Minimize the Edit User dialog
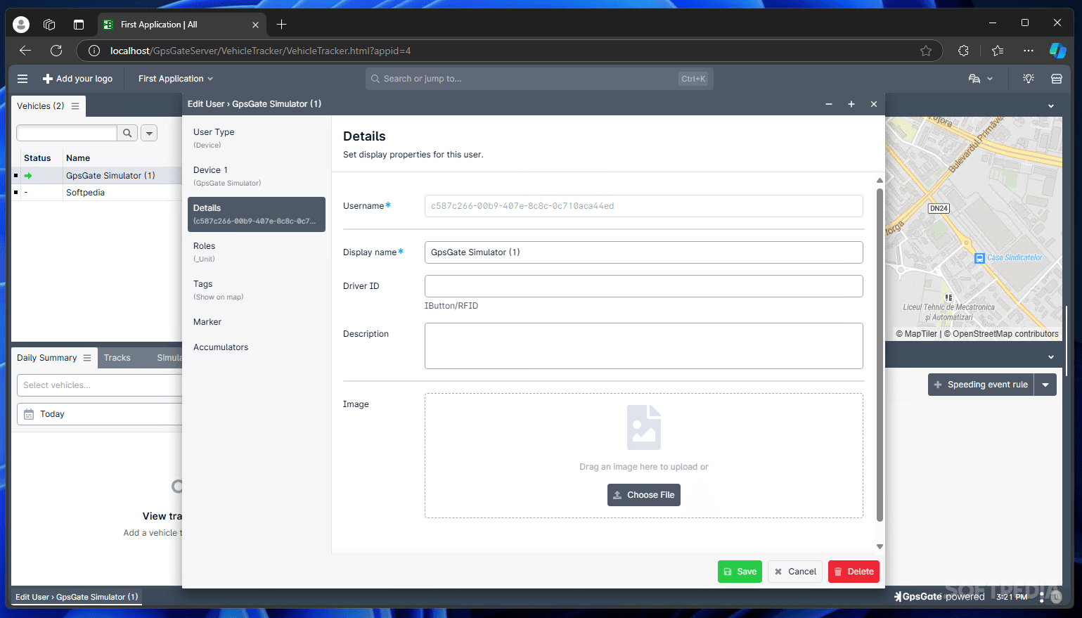Image resolution: width=1082 pixels, height=618 pixels. pos(829,104)
